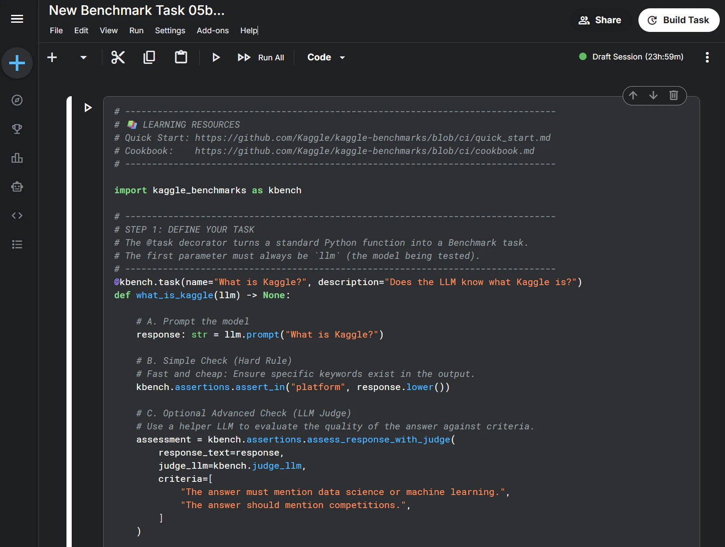The image size is (725, 547).
Task: Cut the selected cell with scissors
Action: 118,57
